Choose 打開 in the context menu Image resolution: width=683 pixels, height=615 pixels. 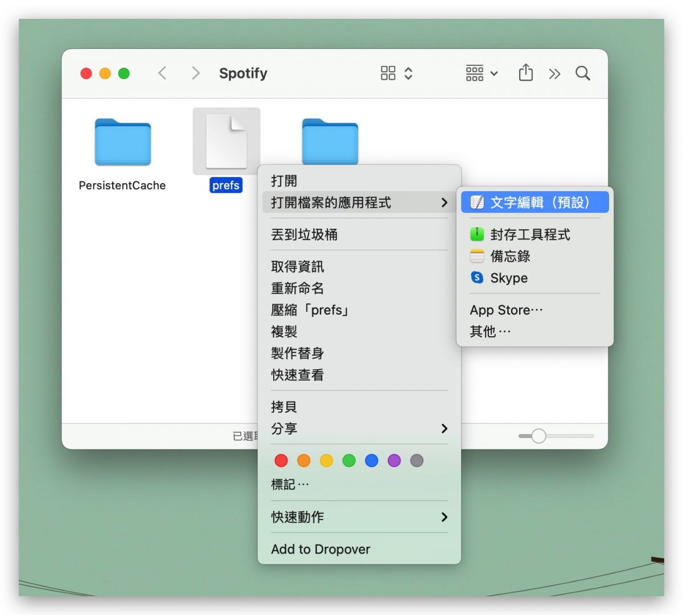359,181
